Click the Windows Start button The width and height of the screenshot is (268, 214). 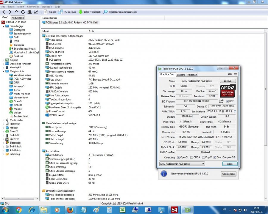point(5,210)
